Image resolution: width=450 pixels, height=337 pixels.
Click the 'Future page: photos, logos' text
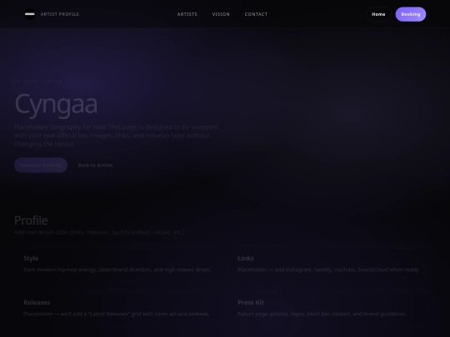(322, 314)
